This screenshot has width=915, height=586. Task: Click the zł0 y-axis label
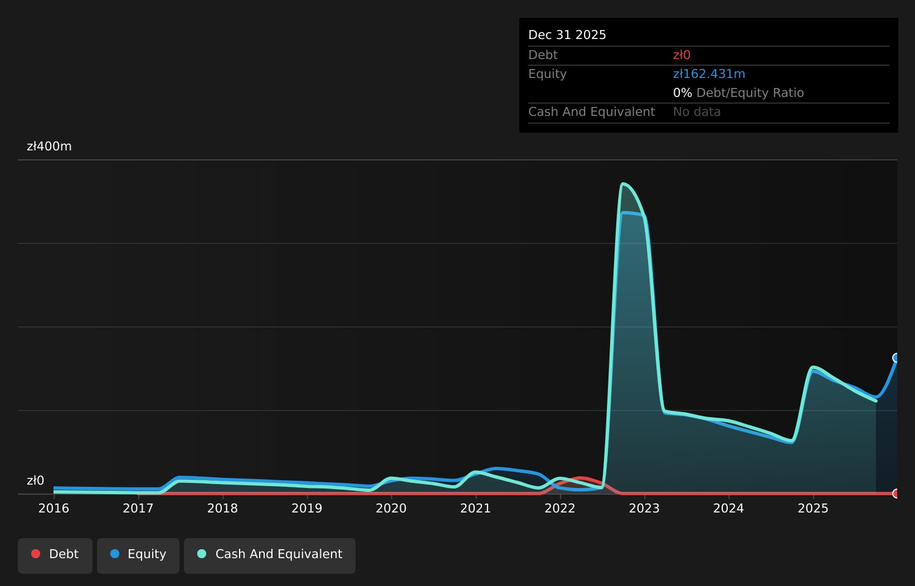[x=35, y=481]
